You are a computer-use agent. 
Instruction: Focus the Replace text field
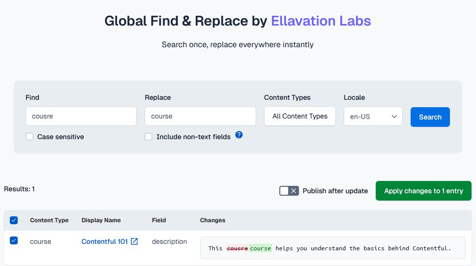(x=200, y=117)
